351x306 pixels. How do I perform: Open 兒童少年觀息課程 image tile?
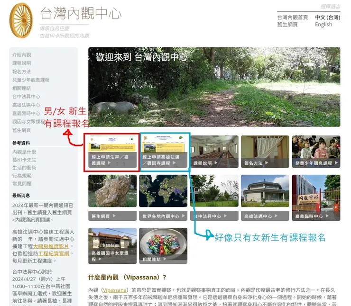(316, 152)
